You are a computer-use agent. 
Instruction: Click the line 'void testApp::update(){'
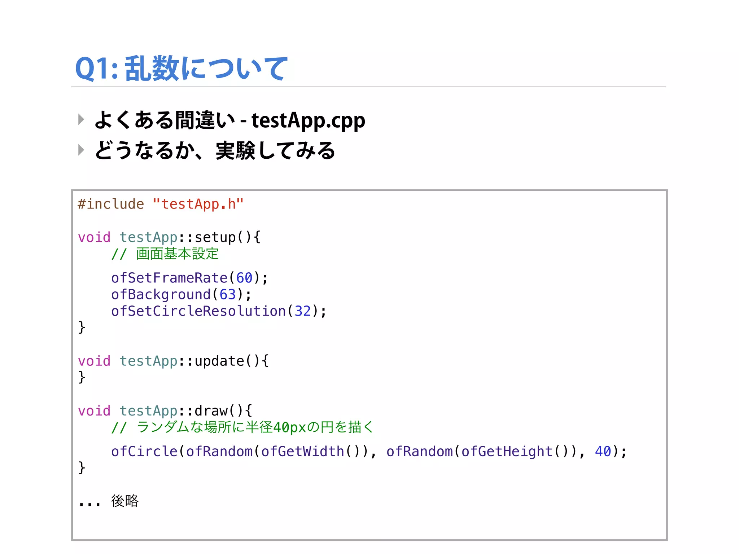(x=174, y=361)
